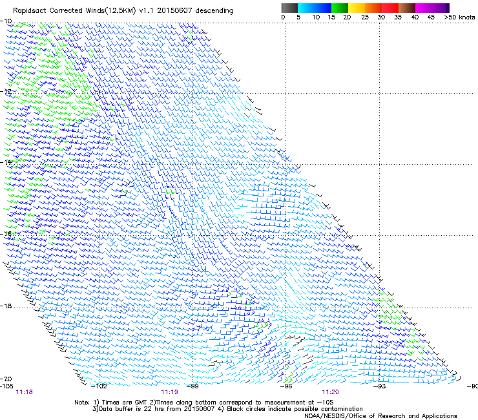Screen dimensions: 478x420
Task: Click the -18 latitude label
Action: click(x=6, y=306)
